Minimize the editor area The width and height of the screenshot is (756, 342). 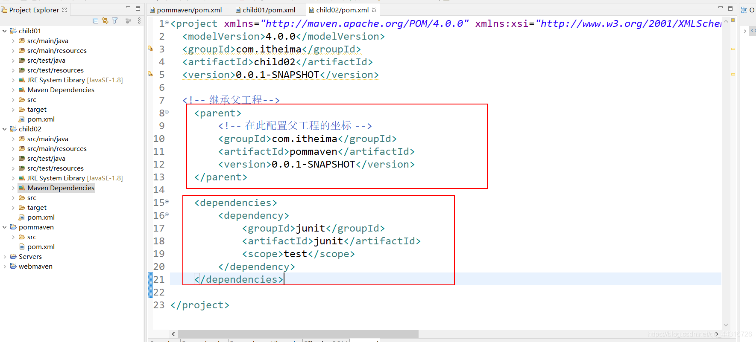point(720,8)
